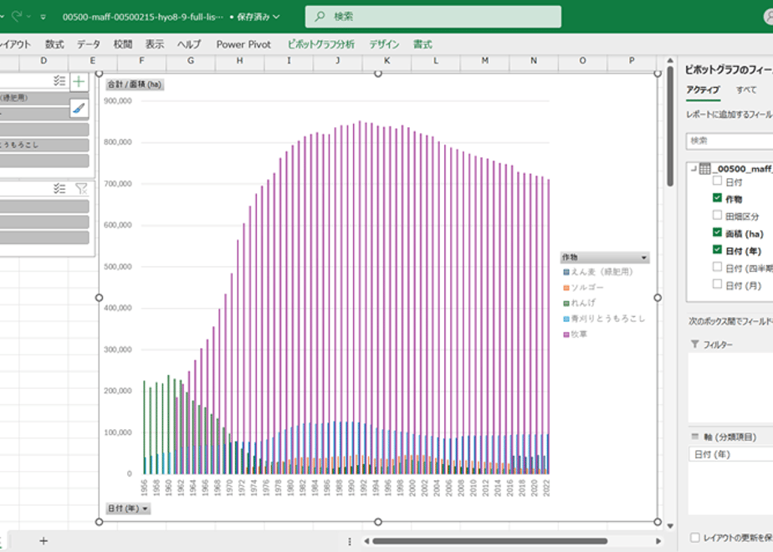
Task: Open the redo history dropdown arrow
Action: (28, 17)
